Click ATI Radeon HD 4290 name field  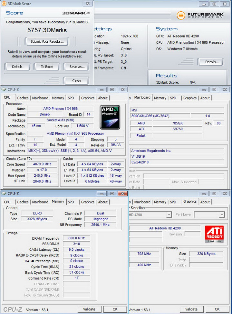point(165,228)
